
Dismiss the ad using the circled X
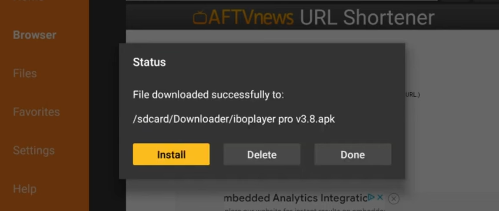394,199
